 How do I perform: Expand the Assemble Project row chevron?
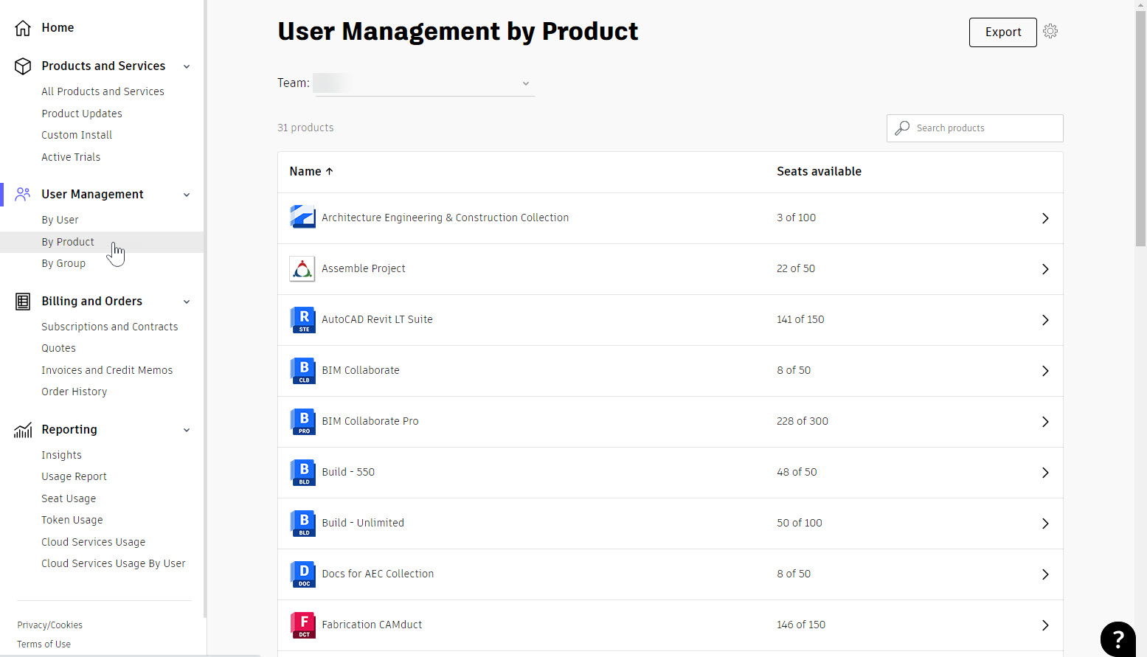pos(1045,269)
